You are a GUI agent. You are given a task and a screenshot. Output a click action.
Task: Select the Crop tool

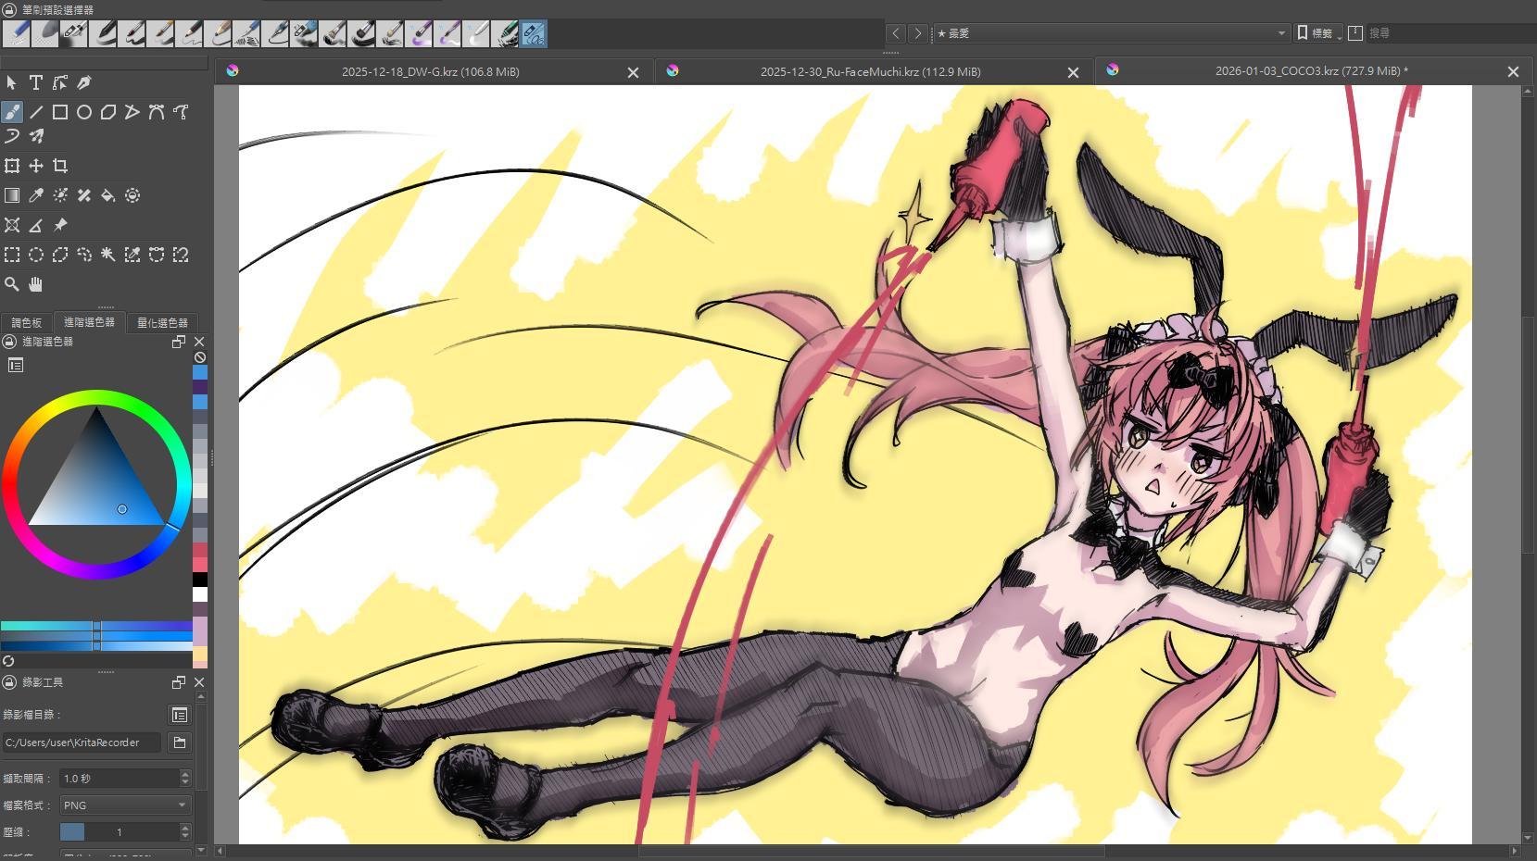[60, 166]
